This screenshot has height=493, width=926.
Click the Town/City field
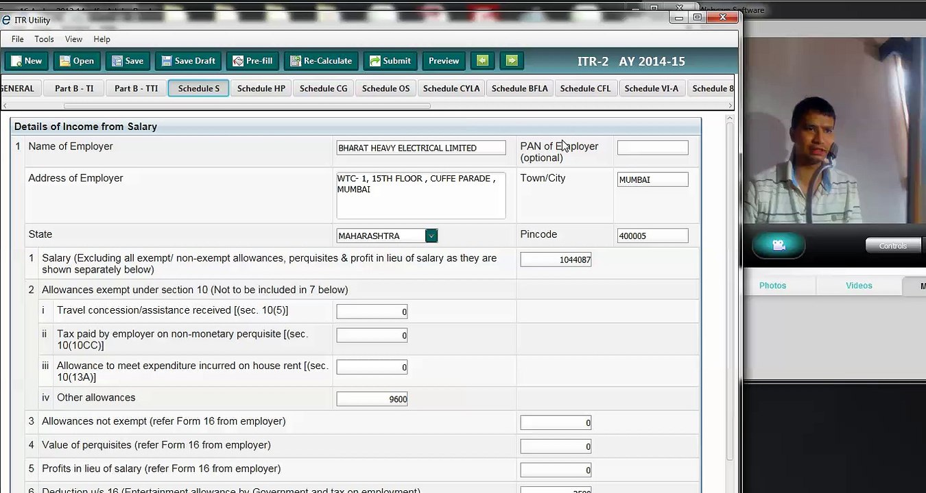[x=652, y=179]
